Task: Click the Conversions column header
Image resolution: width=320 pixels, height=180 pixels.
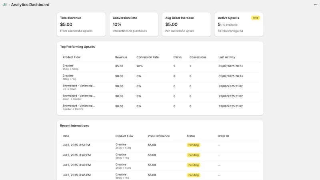Action: click(198, 57)
